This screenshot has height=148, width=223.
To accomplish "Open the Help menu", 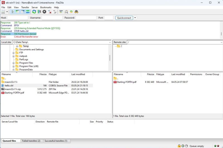I will (56, 7).
